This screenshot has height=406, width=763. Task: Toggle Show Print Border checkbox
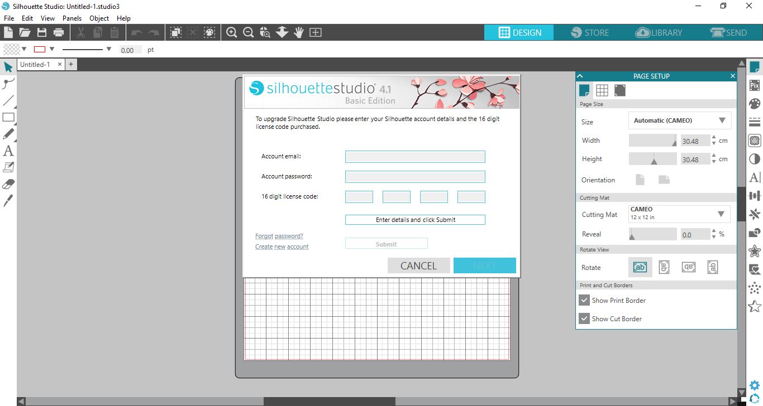pyautogui.click(x=584, y=300)
